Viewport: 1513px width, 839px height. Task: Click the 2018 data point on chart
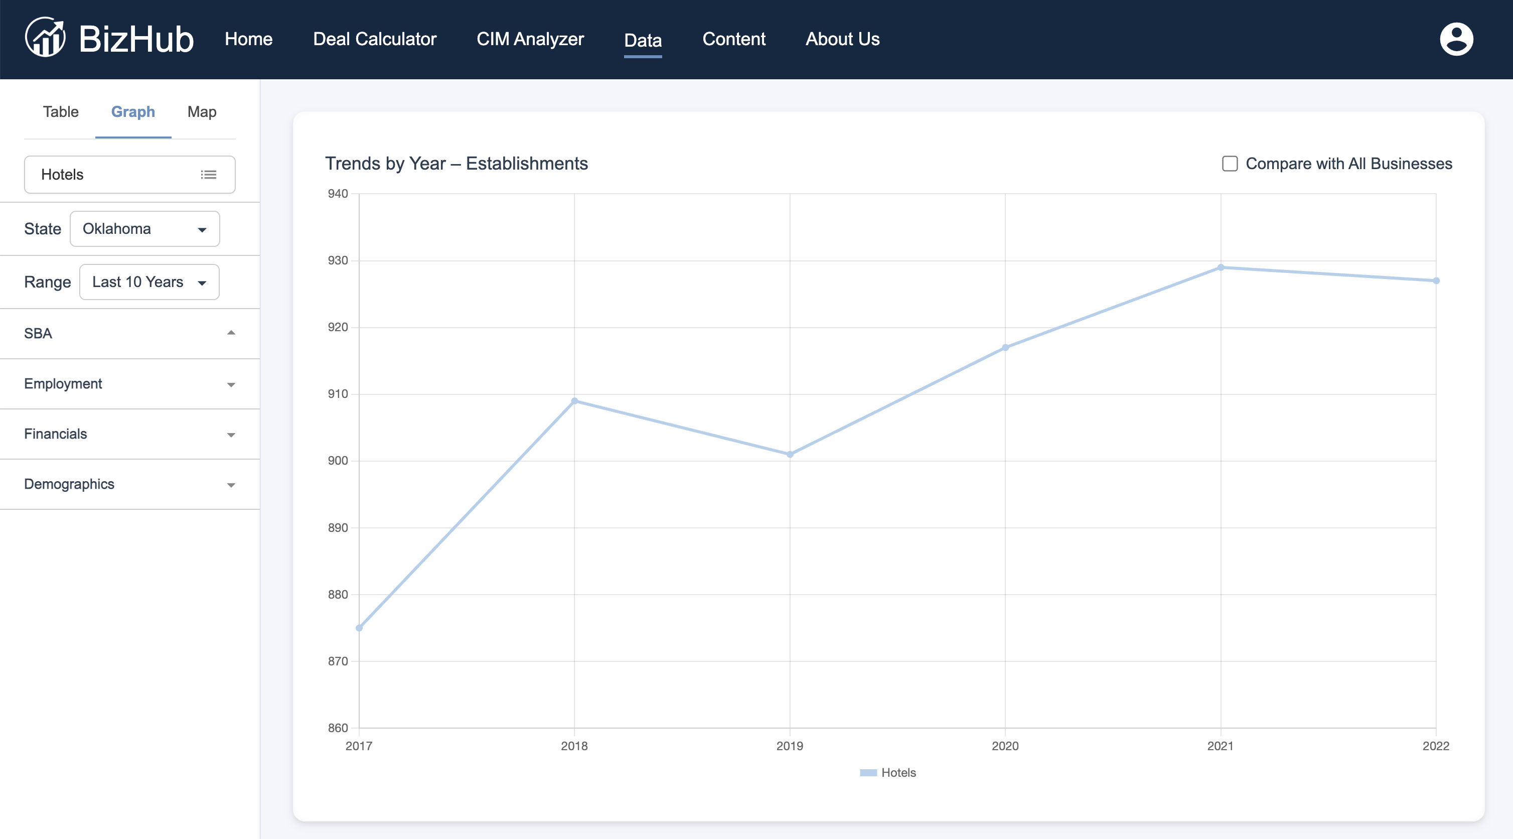tap(574, 401)
